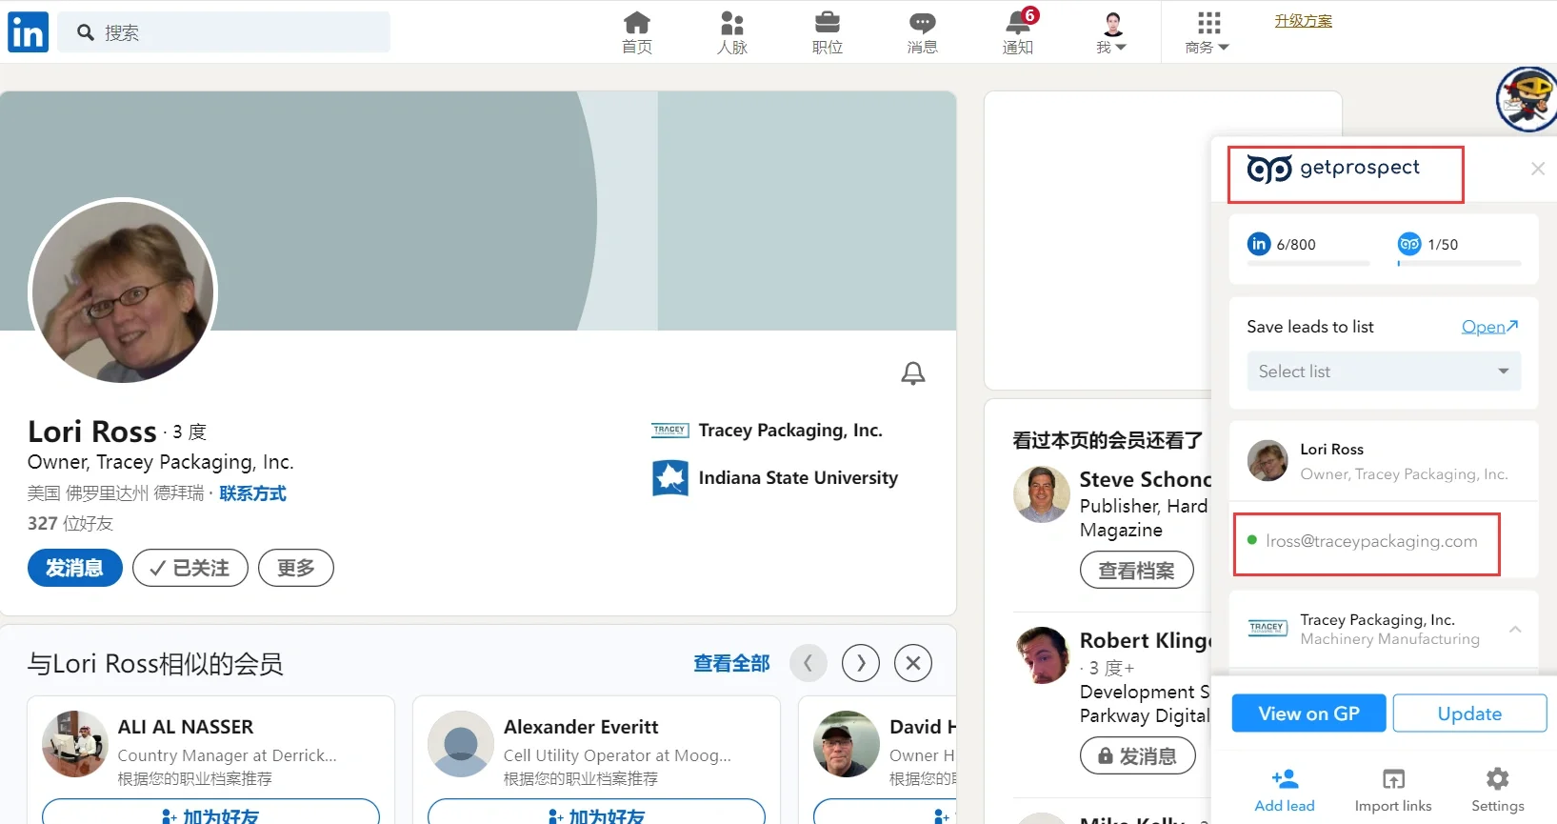The height and width of the screenshot is (824, 1557).
Task: Click Lori Ross thumbnail in getprospect panel
Action: point(1268,461)
